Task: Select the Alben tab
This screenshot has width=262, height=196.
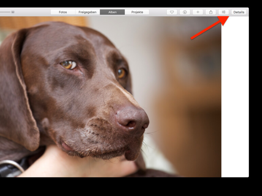Action: 112,12
